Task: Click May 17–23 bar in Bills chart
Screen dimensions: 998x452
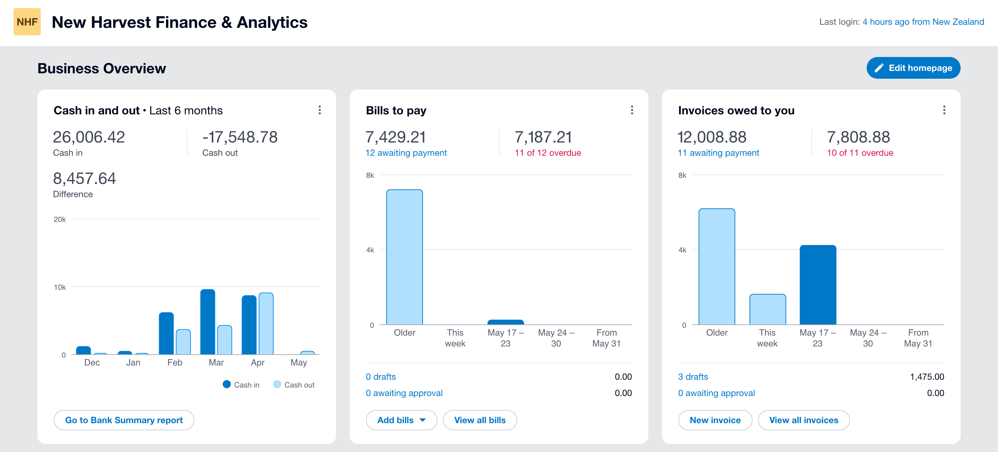Action: 505,322
